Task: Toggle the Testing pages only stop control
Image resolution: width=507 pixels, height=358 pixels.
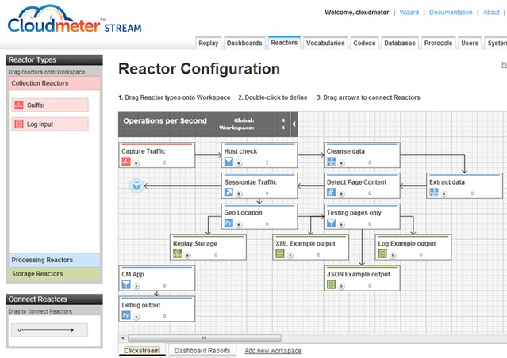Action: (x=341, y=225)
